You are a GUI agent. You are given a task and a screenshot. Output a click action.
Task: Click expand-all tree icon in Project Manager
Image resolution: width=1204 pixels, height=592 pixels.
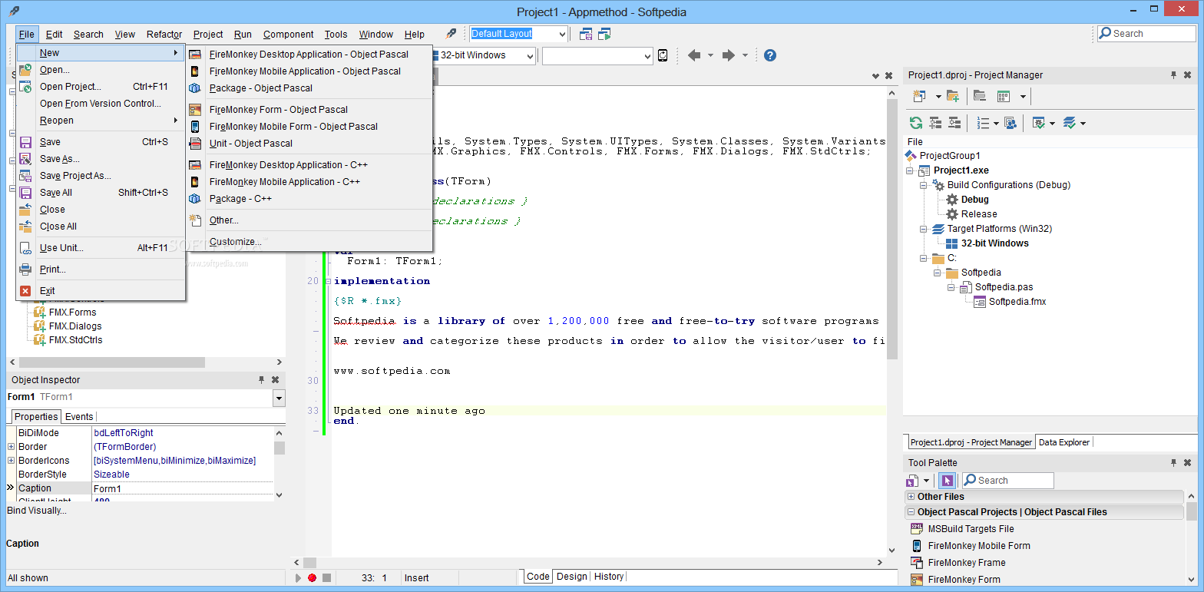tap(935, 123)
